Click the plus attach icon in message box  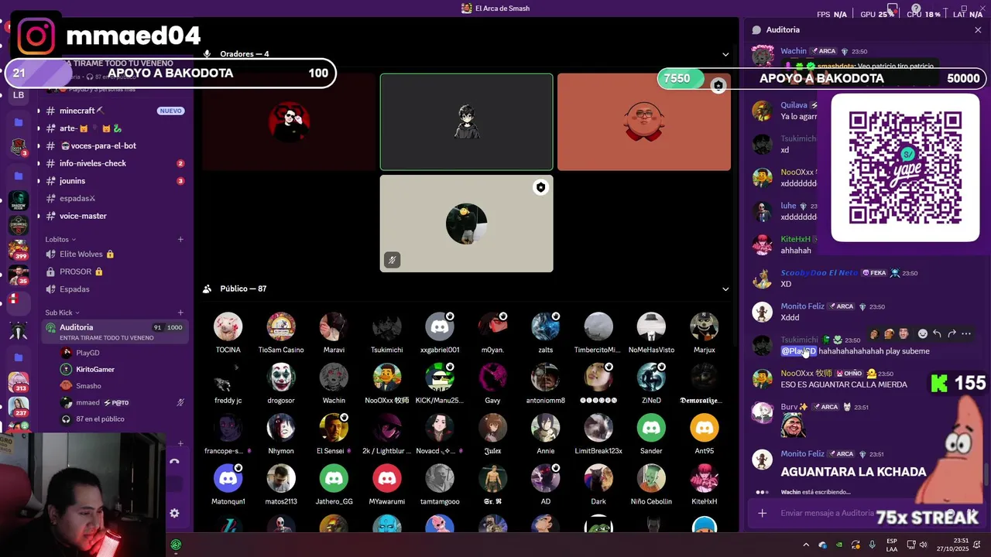pyautogui.click(x=763, y=513)
